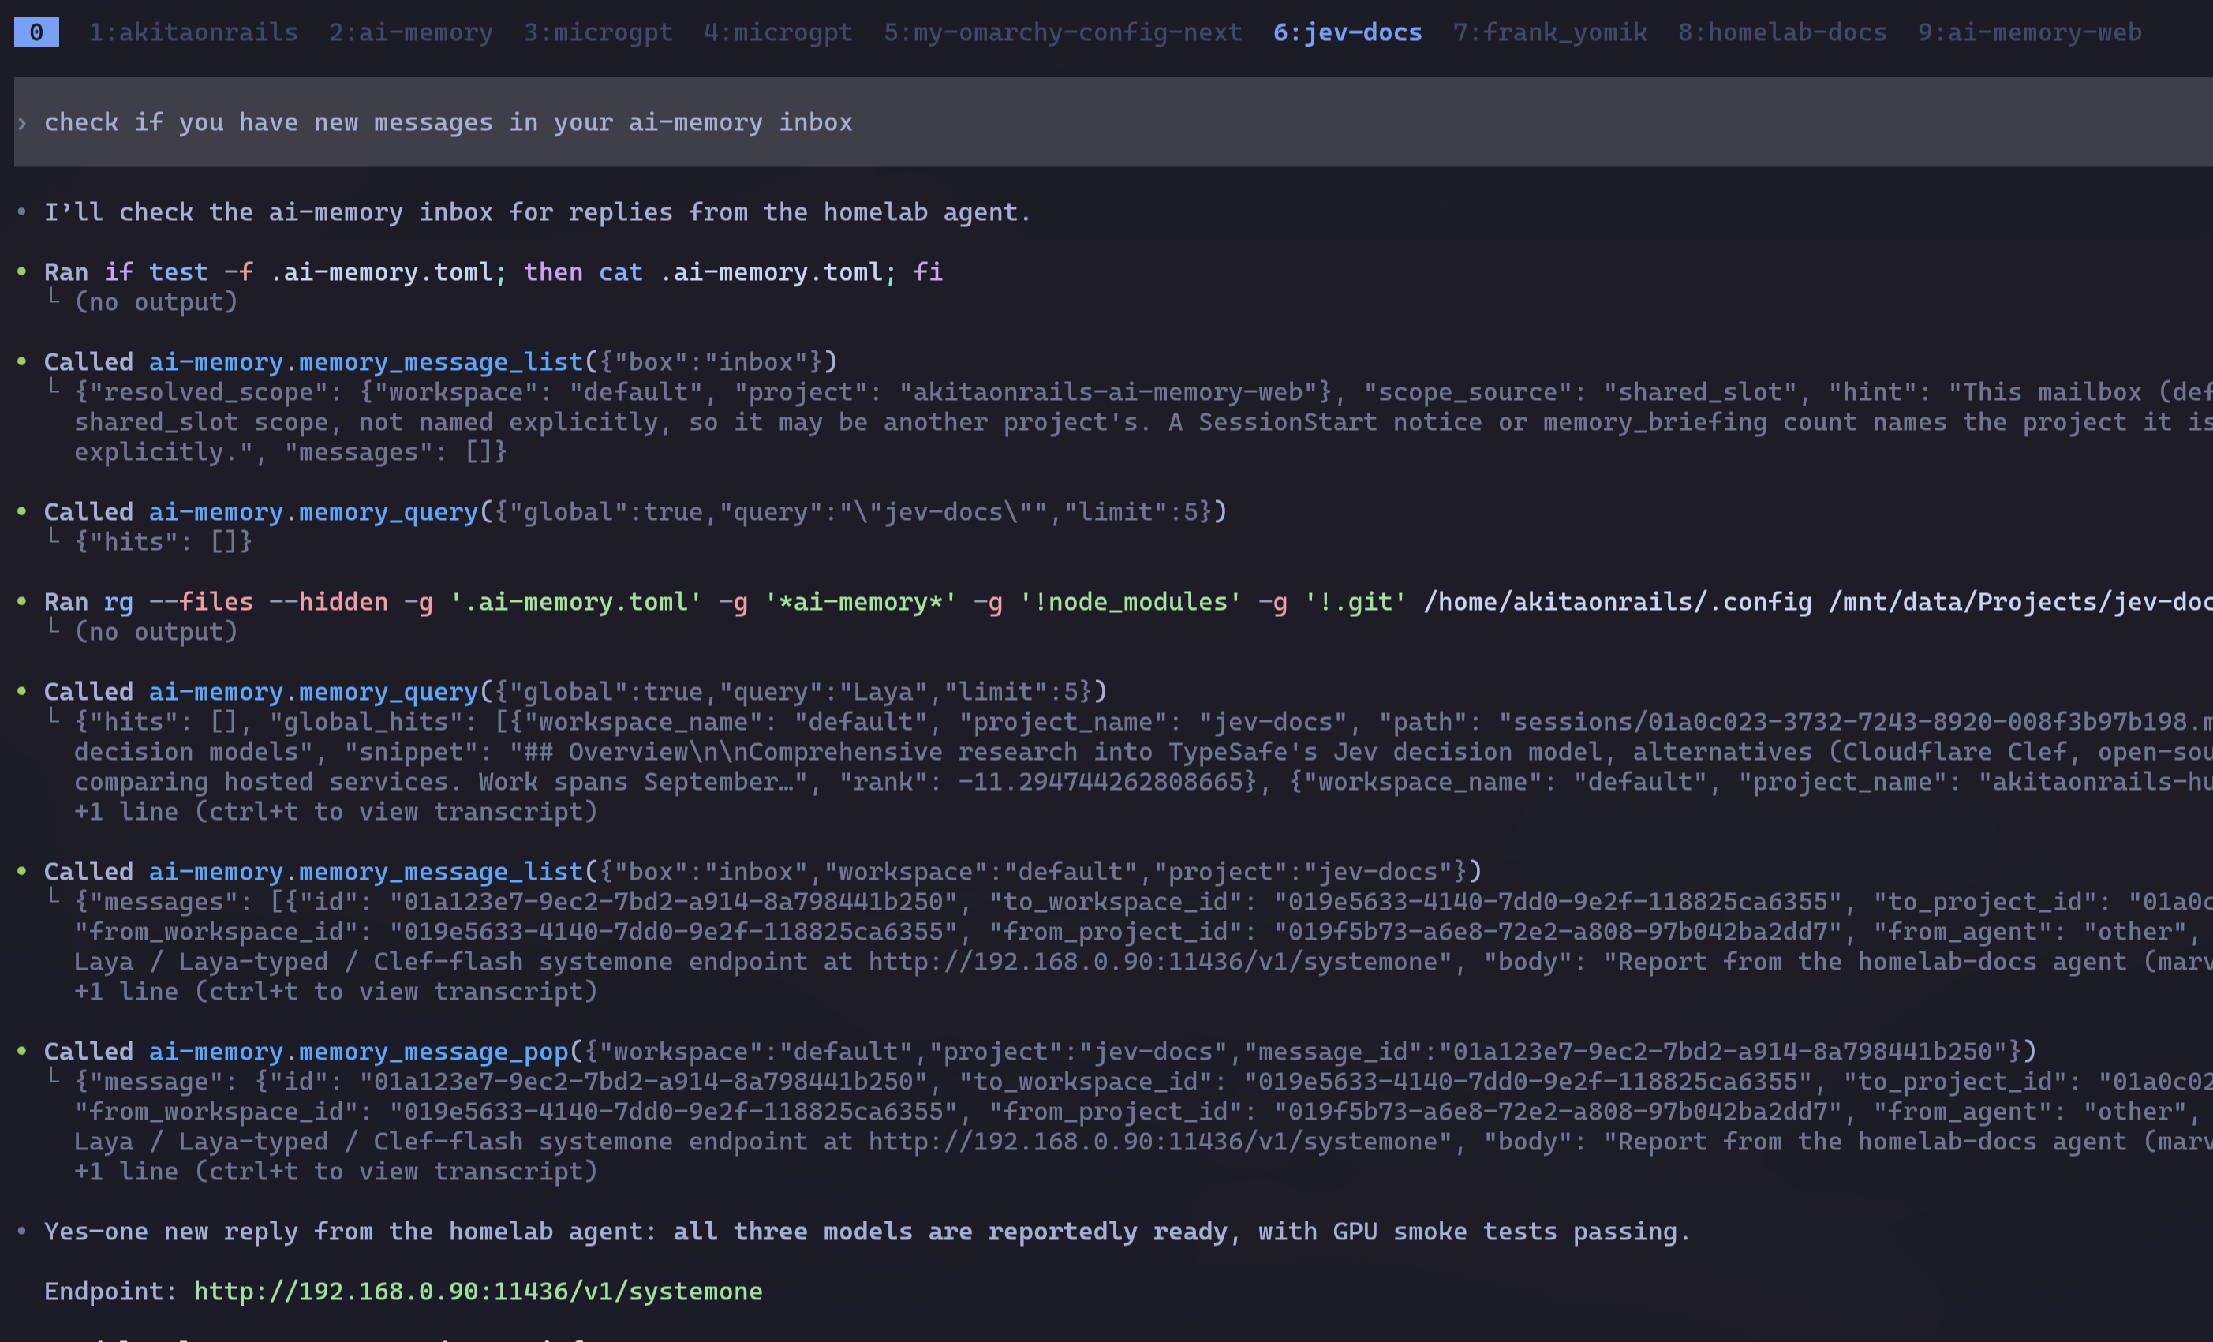The image size is (2213, 1342).
Task: Switch to window 9:ai-memory-web
Action: coord(2030,32)
